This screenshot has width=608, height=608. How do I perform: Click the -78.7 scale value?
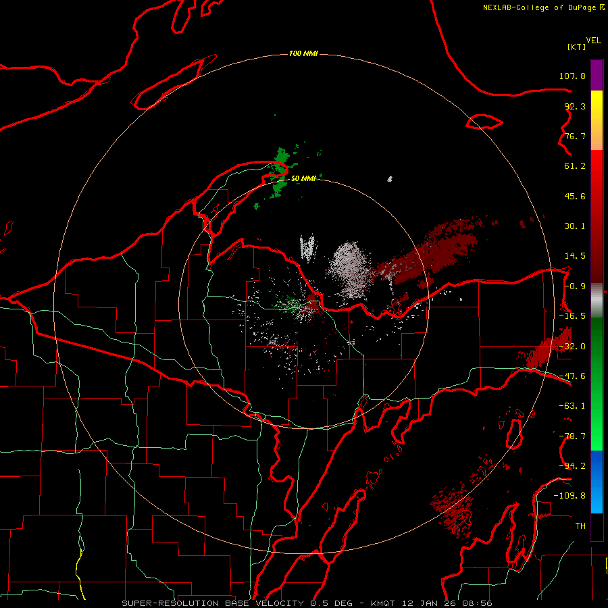click(572, 436)
